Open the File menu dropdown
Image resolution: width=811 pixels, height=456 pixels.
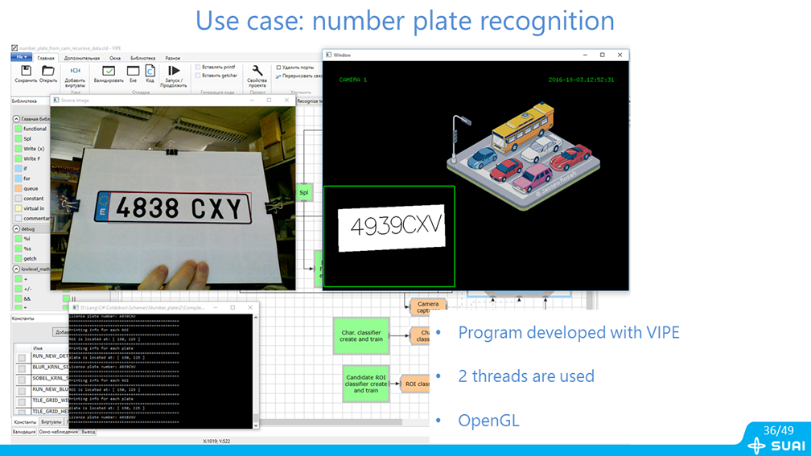point(21,58)
